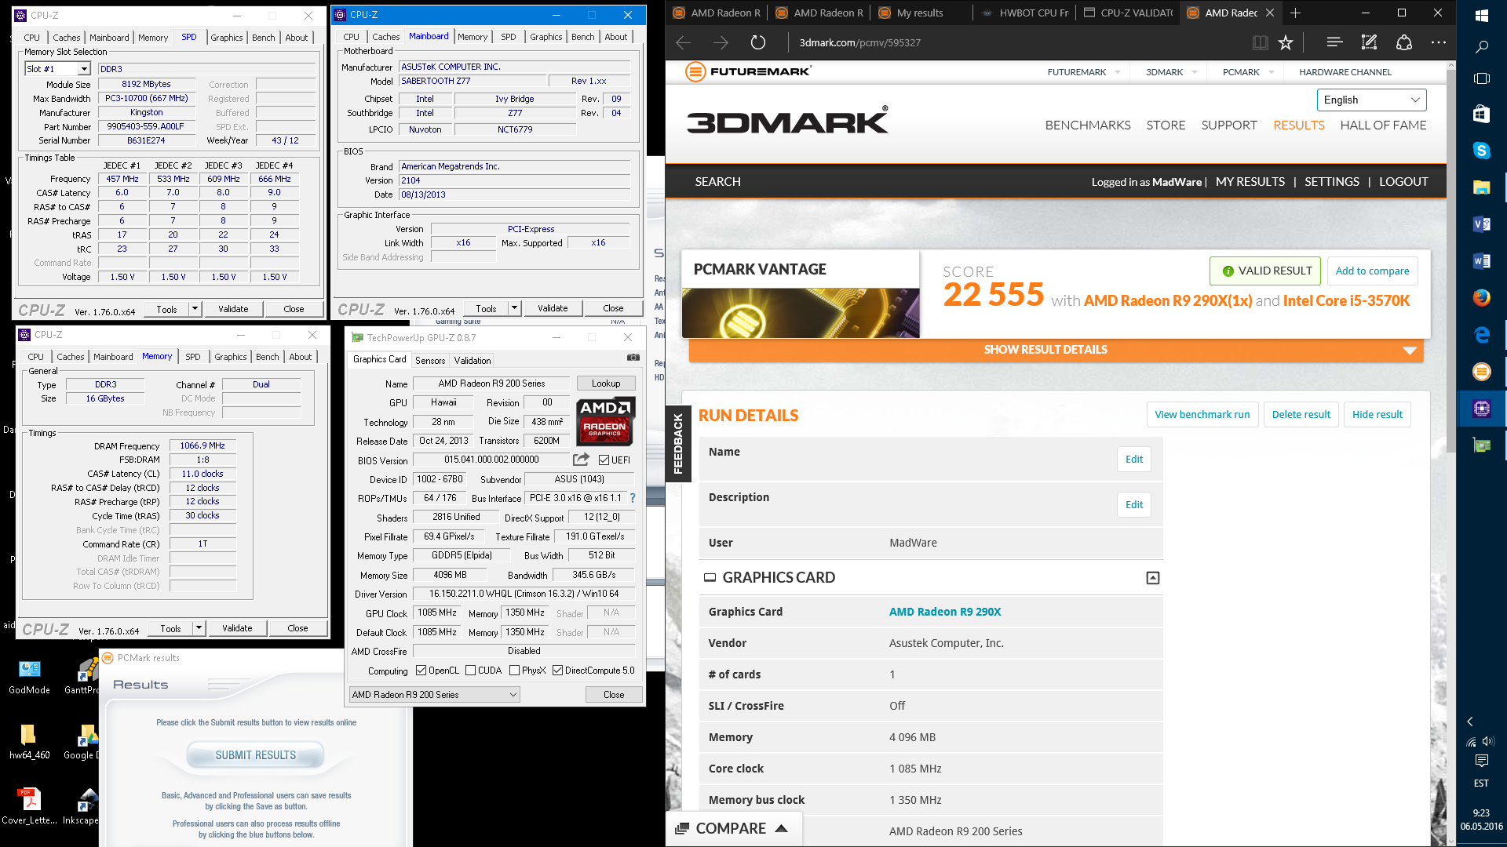
Task: Switch to GPU-Z on the taskbar
Action: click(x=1481, y=445)
